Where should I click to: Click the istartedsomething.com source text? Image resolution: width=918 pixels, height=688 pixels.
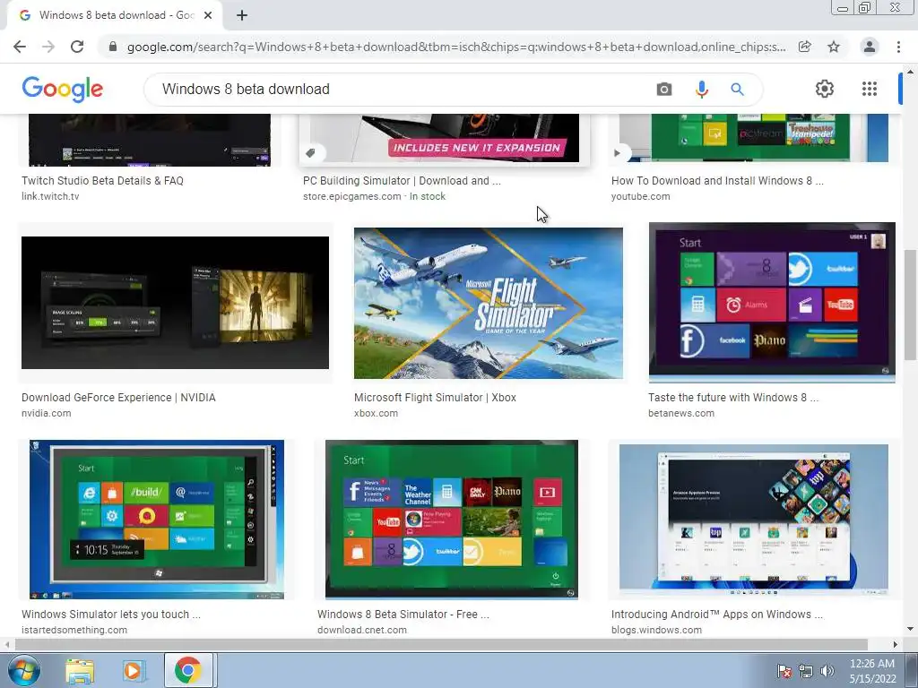point(74,630)
